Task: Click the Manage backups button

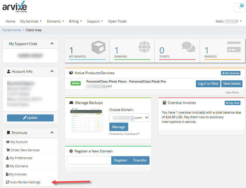Action: (x=119, y=127)
